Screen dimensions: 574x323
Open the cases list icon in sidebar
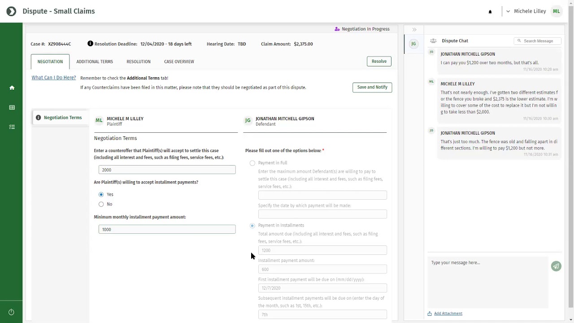(x=12, y=108)
